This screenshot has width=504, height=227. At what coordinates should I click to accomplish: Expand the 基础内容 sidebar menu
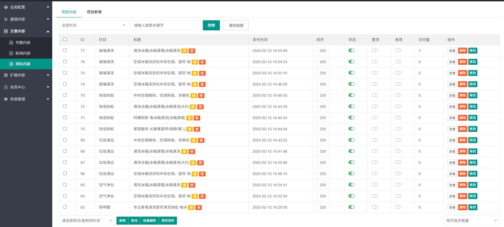click(26, 19)
